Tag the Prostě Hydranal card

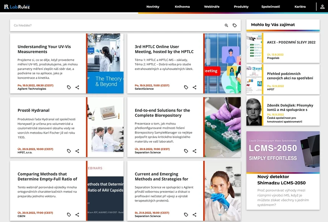69,151
